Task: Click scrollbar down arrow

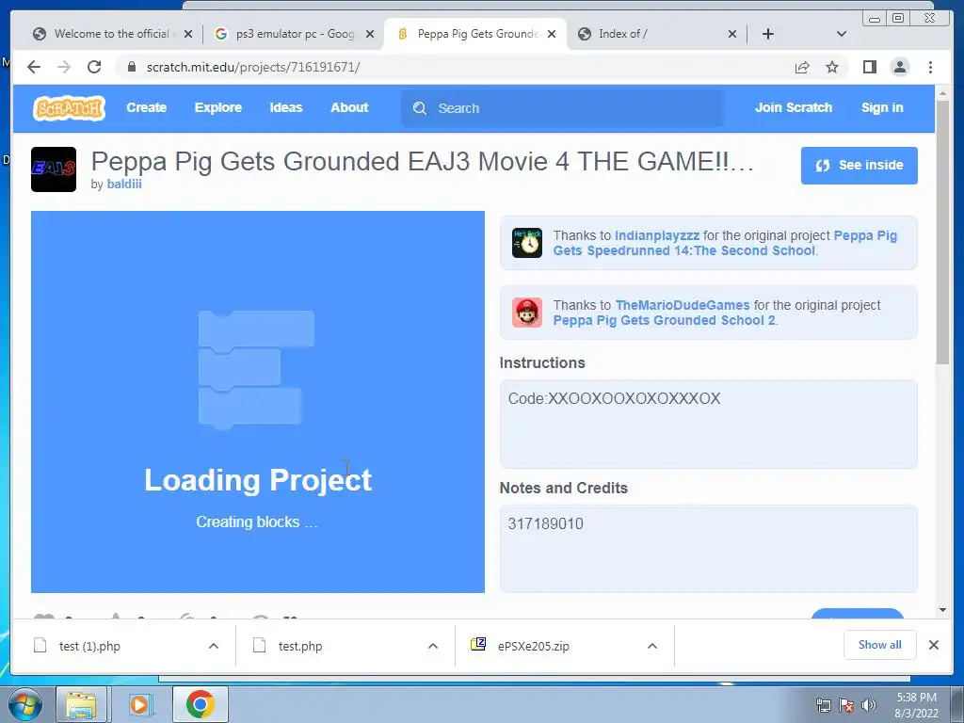Action: tap(942, 610)
